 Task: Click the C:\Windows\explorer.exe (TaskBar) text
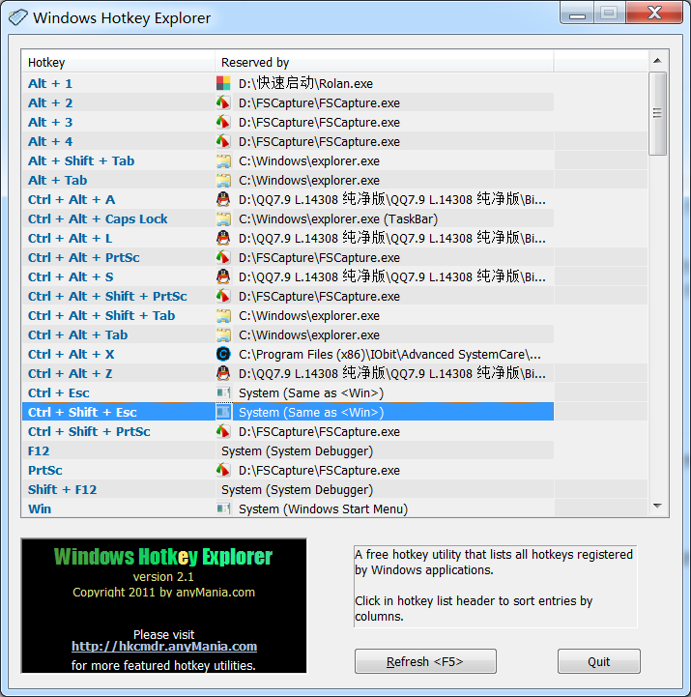tap(338, 218)
